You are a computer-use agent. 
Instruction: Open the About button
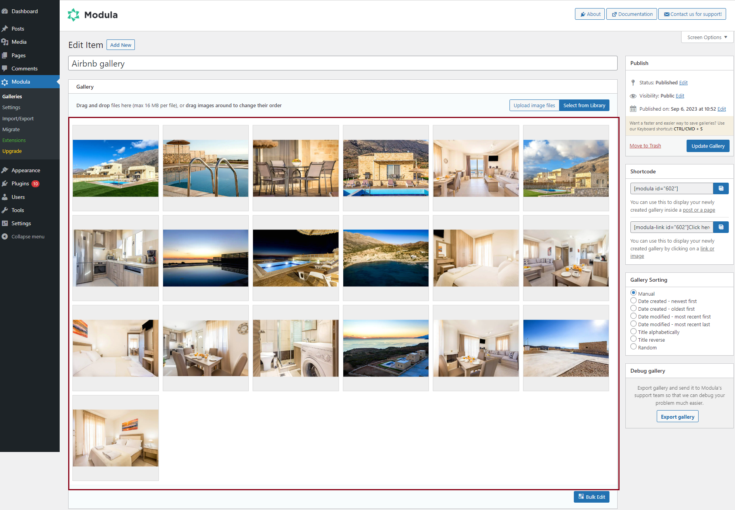pyautogui.click(x=590, y=14)
